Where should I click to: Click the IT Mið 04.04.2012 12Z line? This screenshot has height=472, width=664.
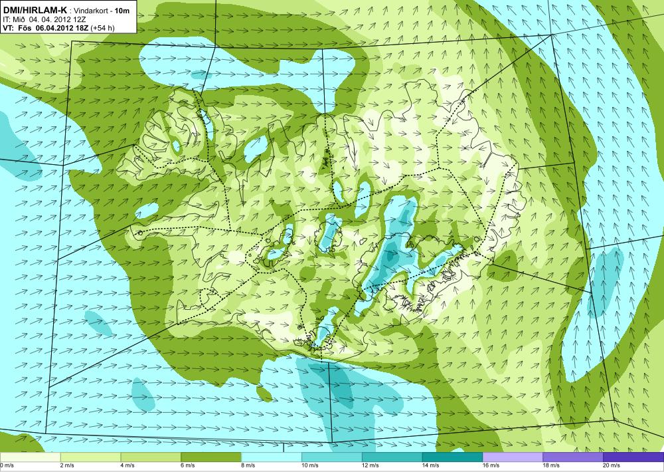pos(42,19)
